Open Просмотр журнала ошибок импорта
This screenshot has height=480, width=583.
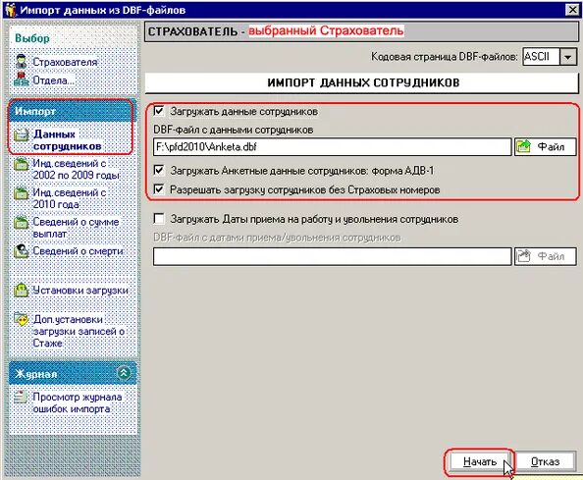[x=78, y=402]
